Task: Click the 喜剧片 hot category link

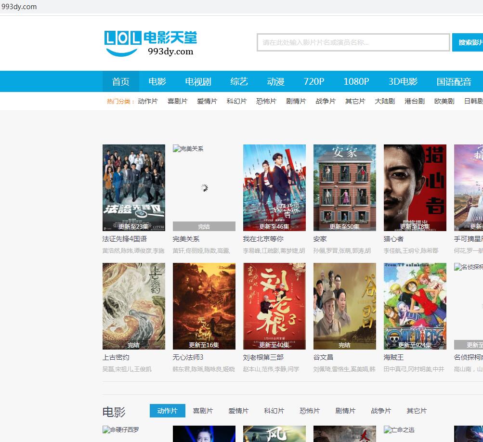Action: tap(177, 101)
